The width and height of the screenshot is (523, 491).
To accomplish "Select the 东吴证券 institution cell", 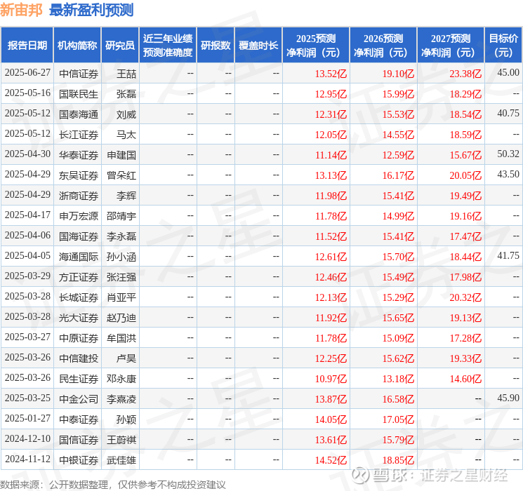I will point(79,175).
